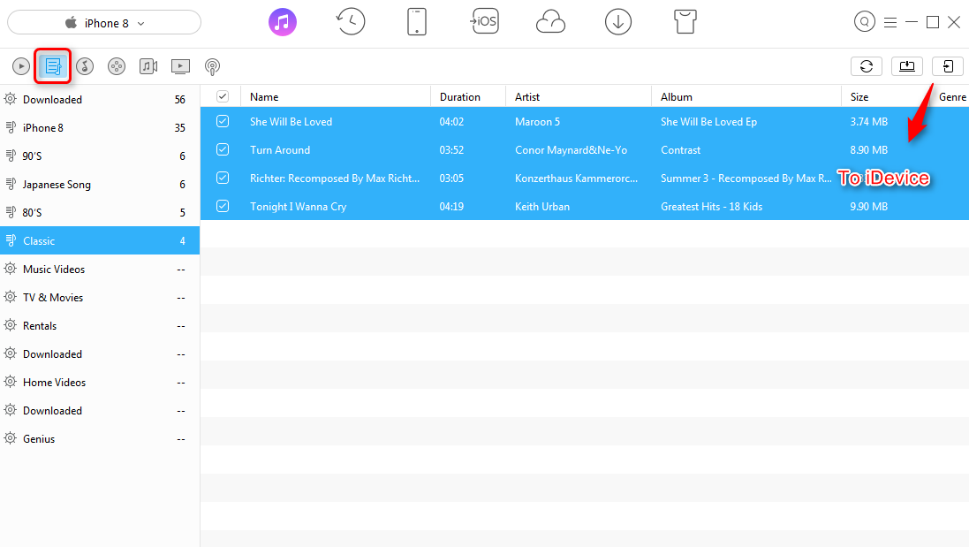Image resolution: width=969 pixels, height=547 pixels.
Task: Open the Rentals smart playlist
Action: click(100, 326)
